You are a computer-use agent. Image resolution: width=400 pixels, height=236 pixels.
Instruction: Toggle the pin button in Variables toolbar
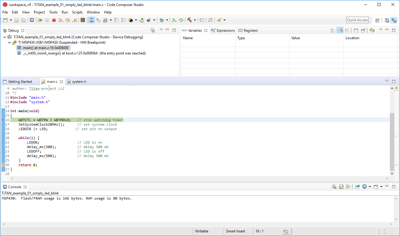point(363,30)
